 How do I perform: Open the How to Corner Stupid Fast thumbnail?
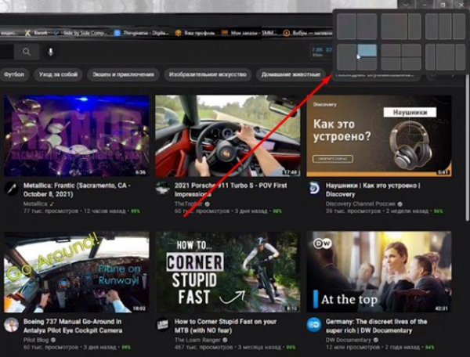(x=228, y=272)
